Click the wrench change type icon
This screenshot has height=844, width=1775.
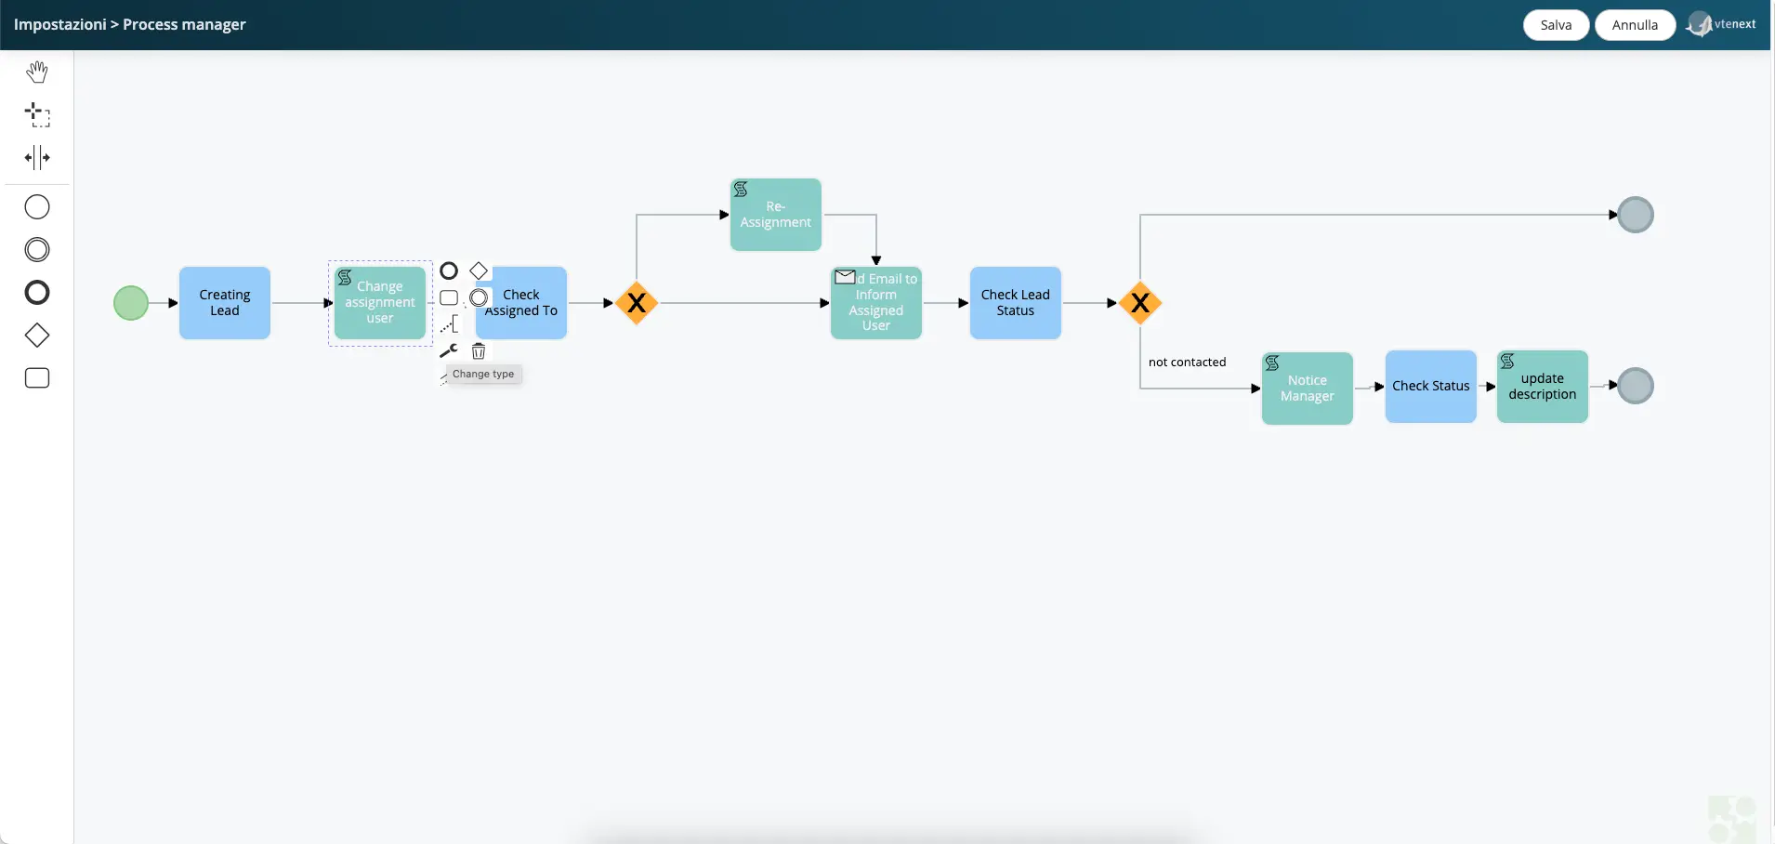point(449,350)
